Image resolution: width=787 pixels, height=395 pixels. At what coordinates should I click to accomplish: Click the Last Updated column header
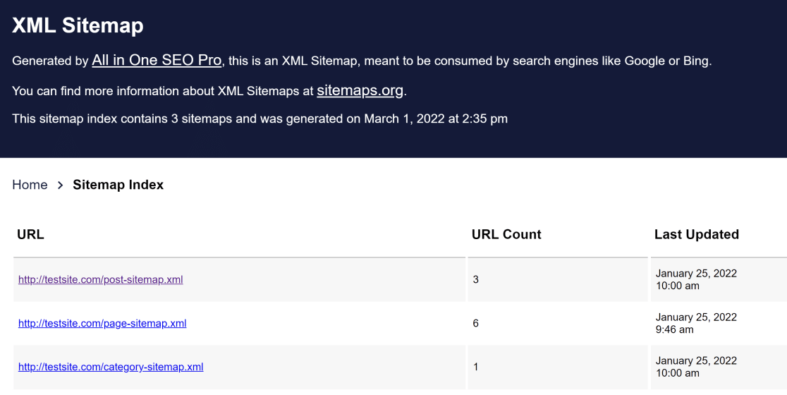point(696,235)
